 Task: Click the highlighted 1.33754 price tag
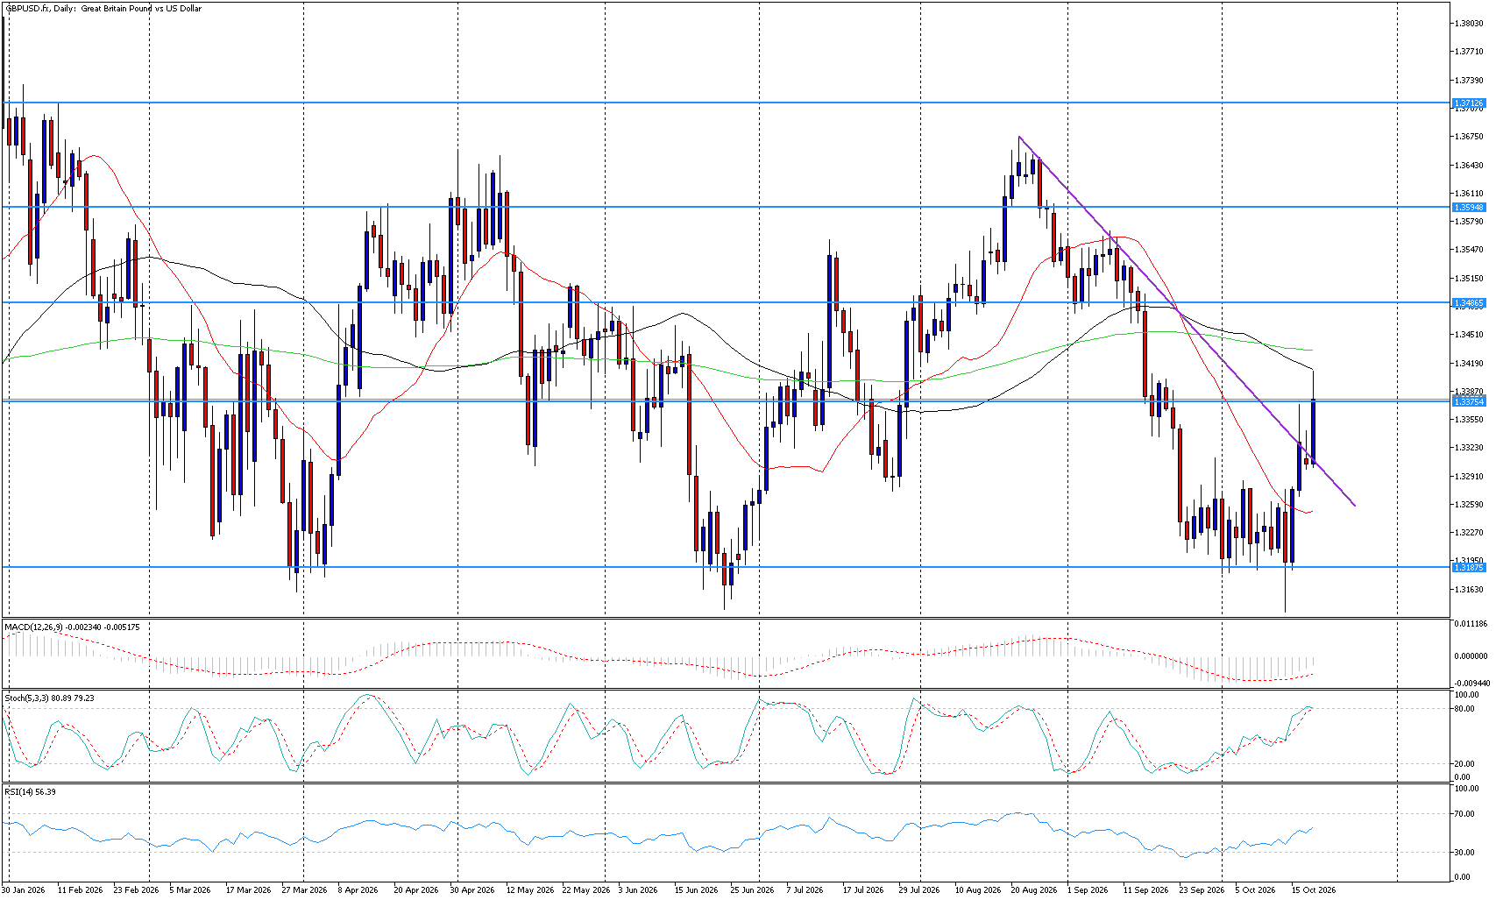click(x=1469, y=401)
